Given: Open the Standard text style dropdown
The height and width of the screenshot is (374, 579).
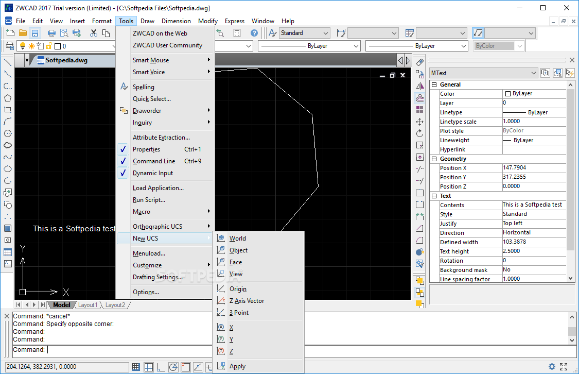Looking at the screenshot, I should [x=304, y=33].
